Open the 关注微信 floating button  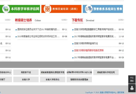[132, 79]
